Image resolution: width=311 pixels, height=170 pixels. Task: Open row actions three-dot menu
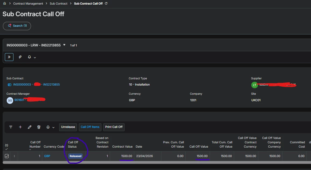point(14,156)
